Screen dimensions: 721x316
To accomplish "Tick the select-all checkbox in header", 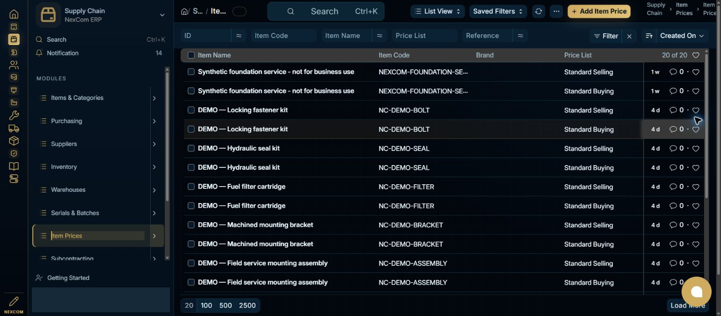I will (x=191, y=55).
